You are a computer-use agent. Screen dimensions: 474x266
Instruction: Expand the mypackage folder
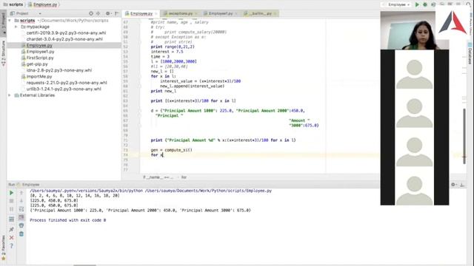click(16, 27)
